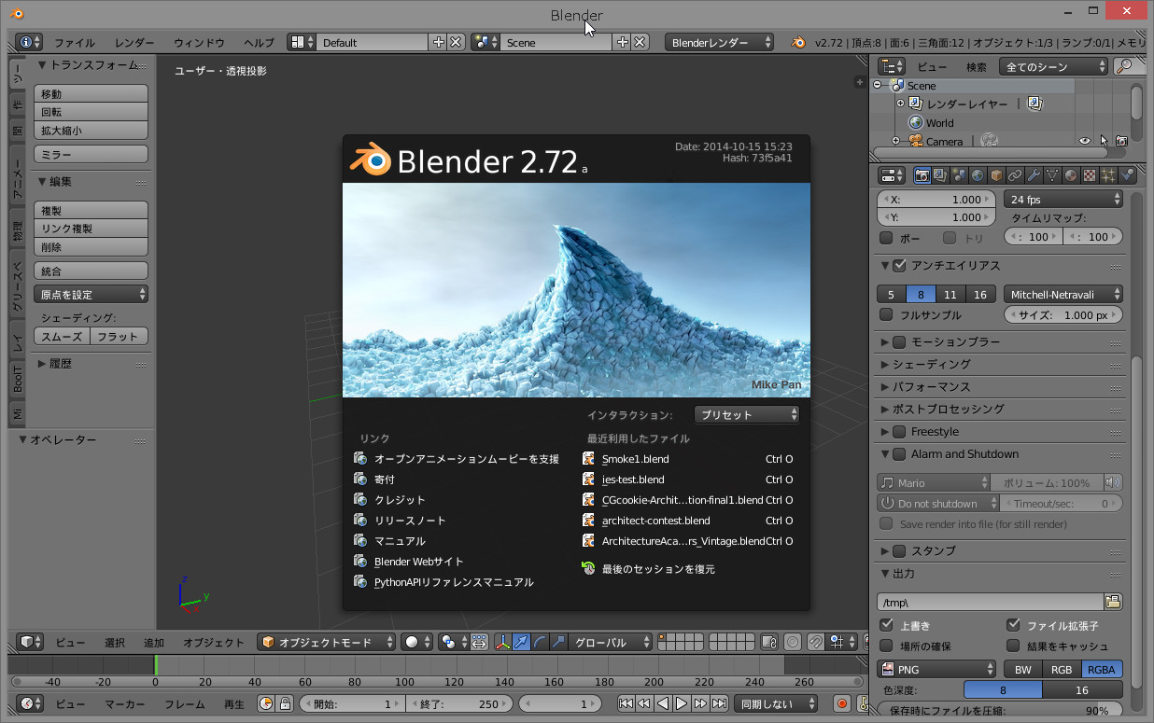Toggle Camera visibility eye in outliner
The height and width of the screenshot is (723, 1154).
[1085, 142]
